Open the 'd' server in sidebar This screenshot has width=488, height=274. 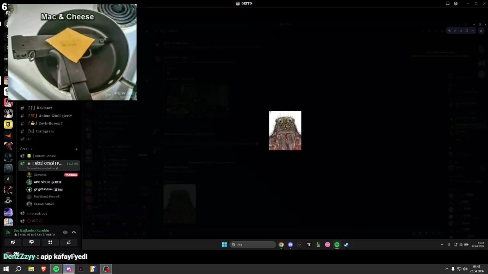pyautogui.click(x=8, y=179)
